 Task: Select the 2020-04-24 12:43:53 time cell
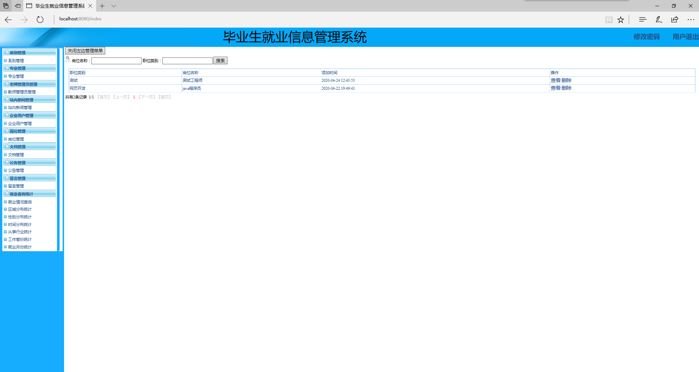tap(338, 80)
